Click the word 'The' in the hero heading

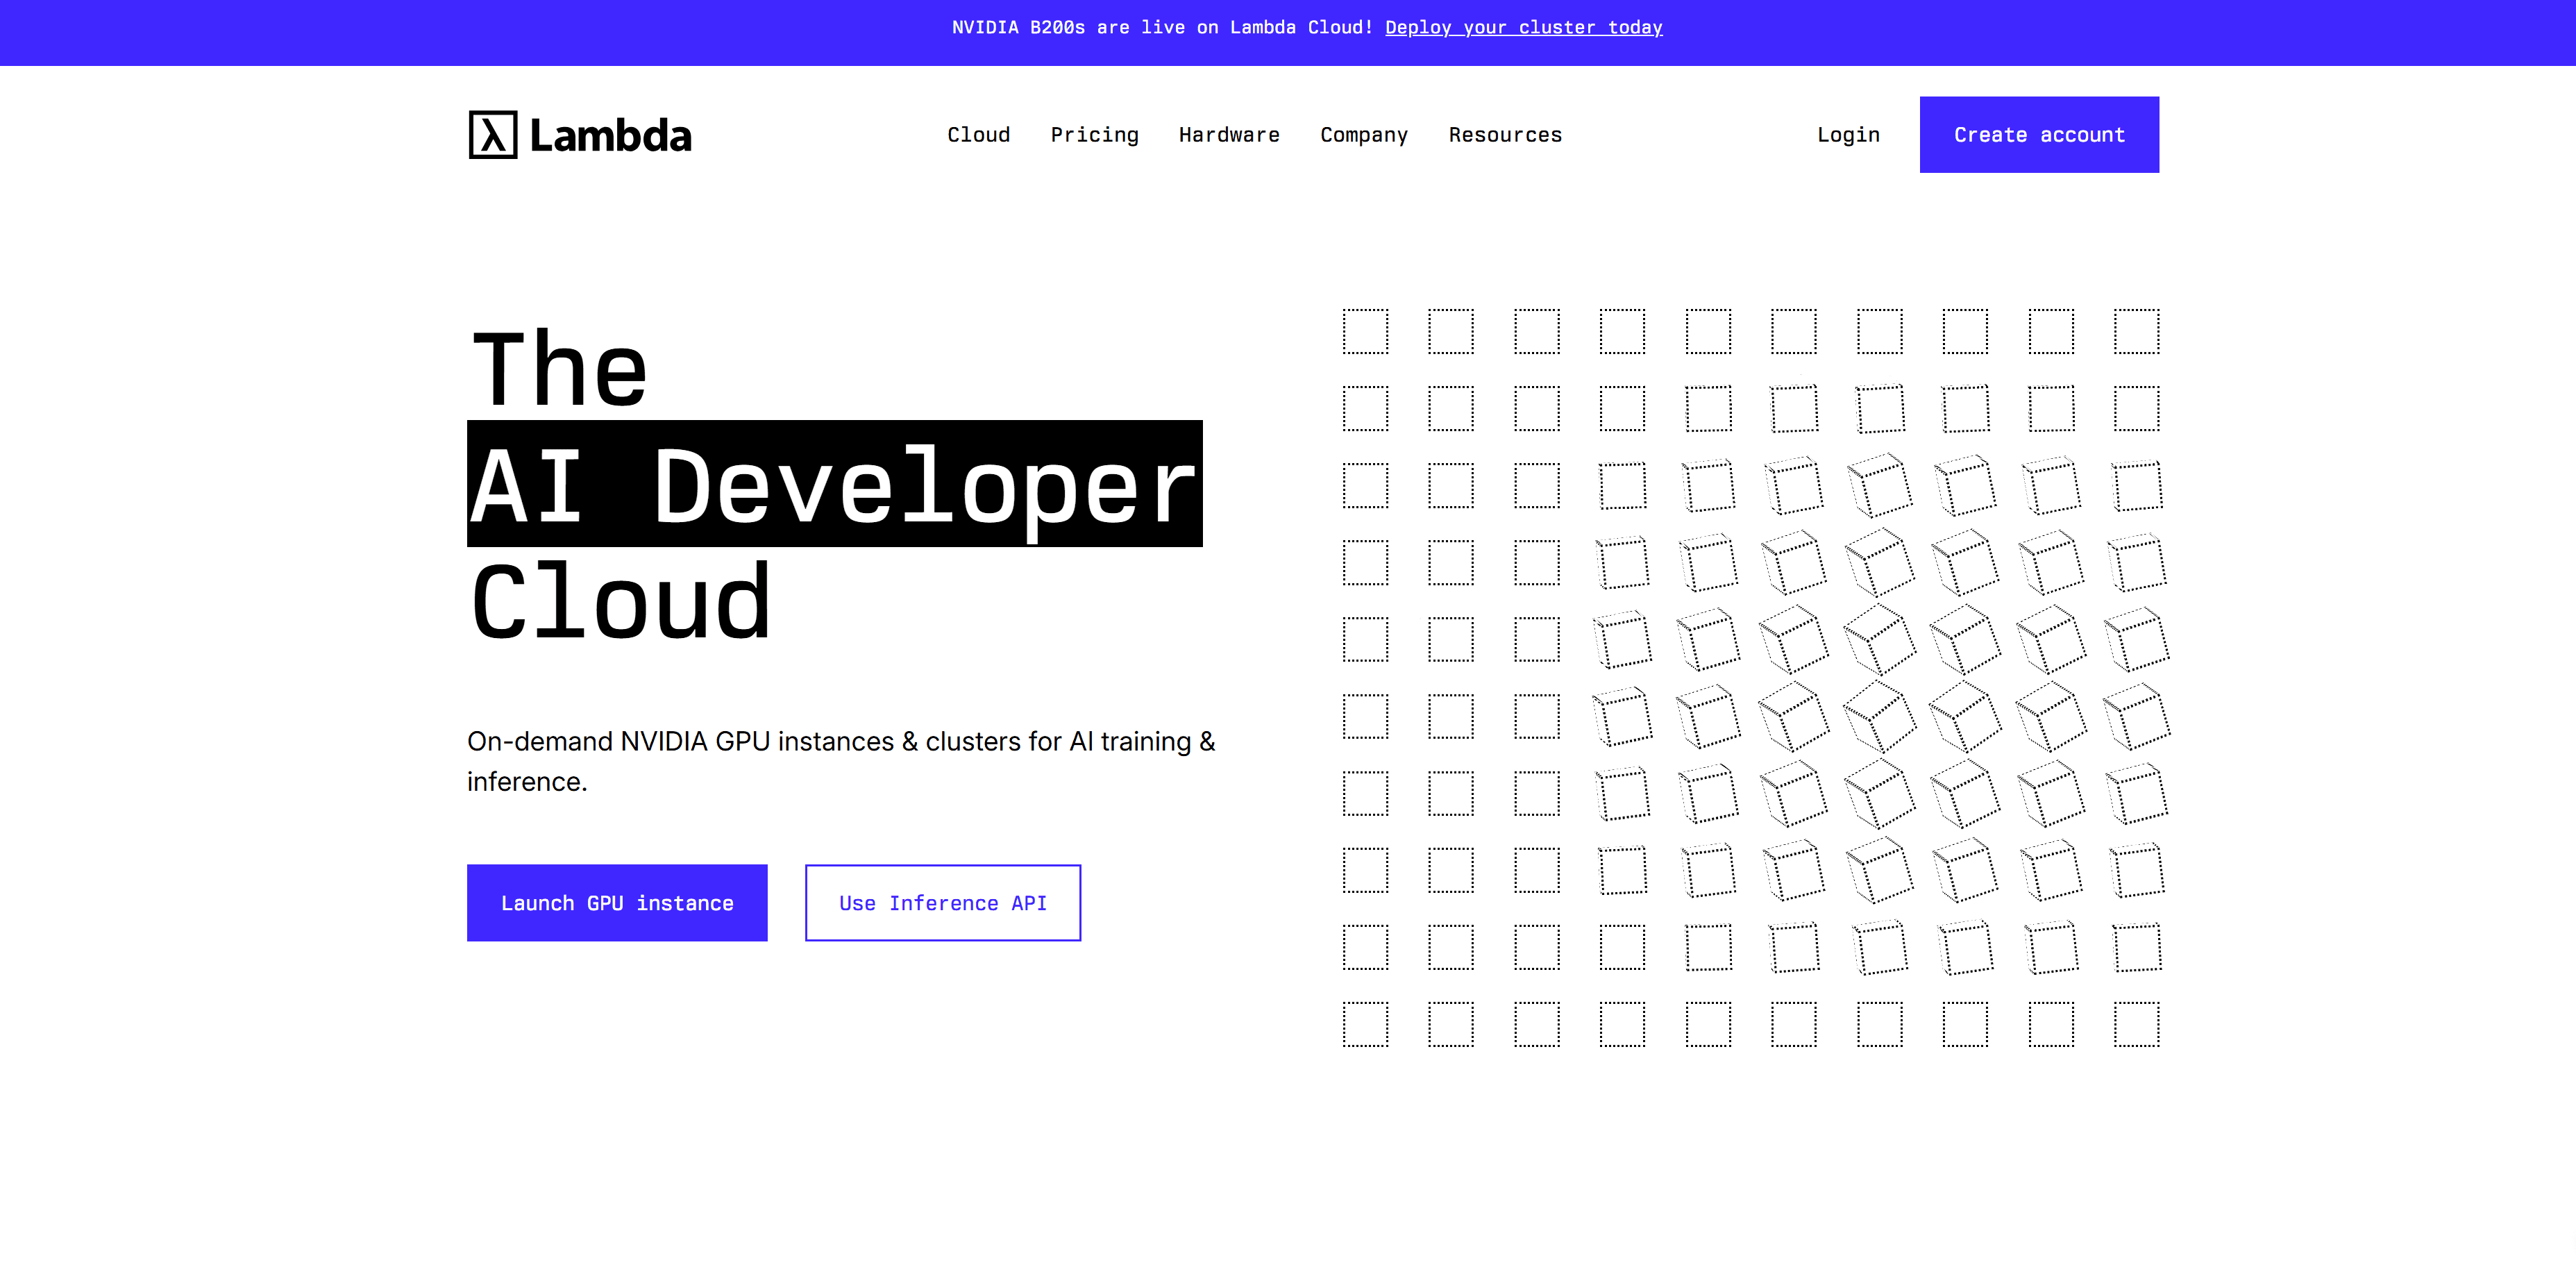tap(559, 369)
